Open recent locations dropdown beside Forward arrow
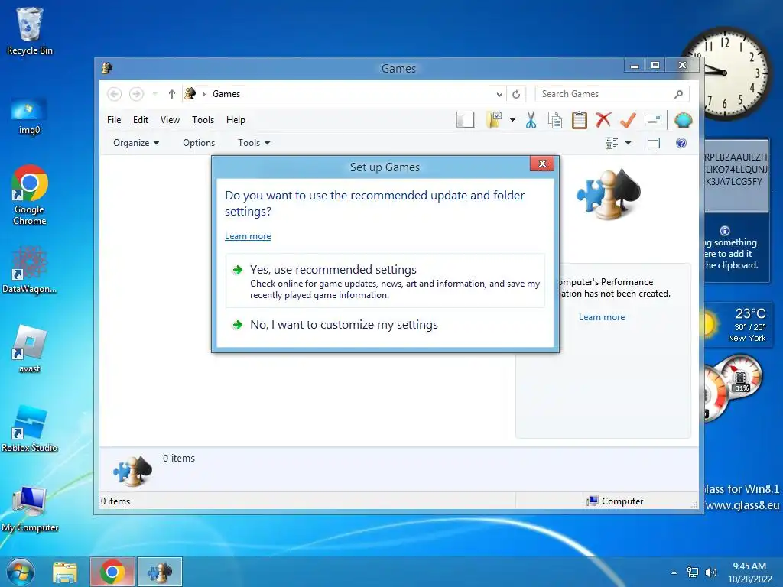This screenshot has height=587, width=783. coord(154,94)
